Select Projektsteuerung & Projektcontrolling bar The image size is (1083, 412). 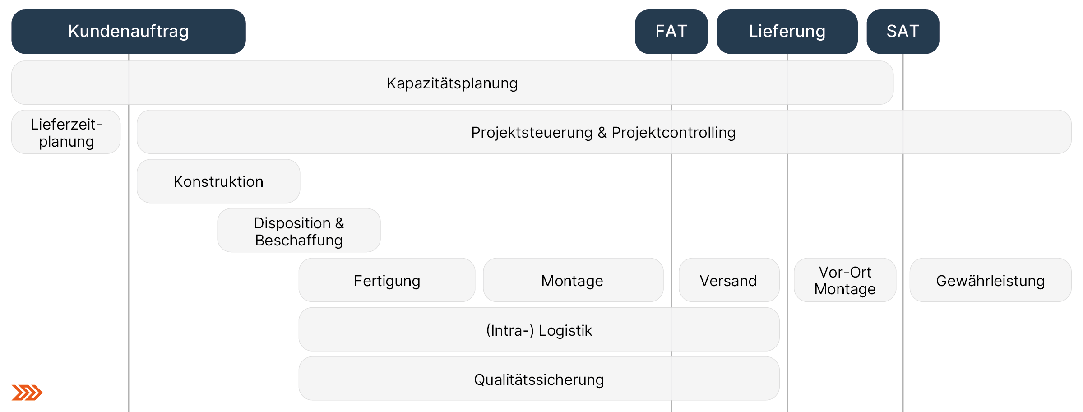click(603, 132)
